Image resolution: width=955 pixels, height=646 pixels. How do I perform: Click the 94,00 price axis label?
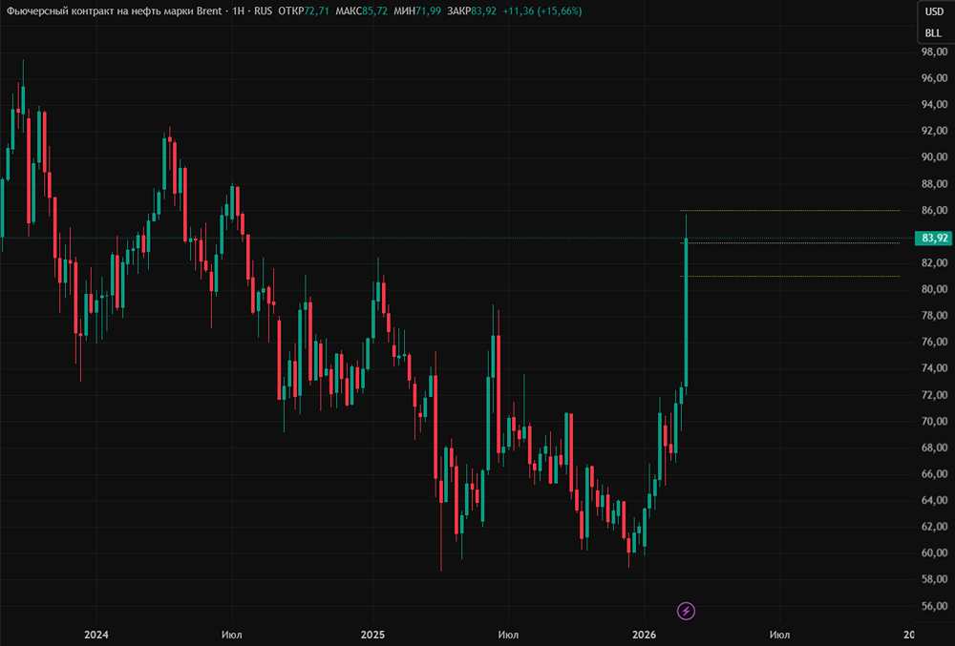(934, 104)
